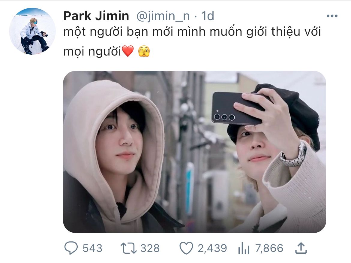
Task: Retweet using the retweet arrows icon
Action: click(128, 248)
